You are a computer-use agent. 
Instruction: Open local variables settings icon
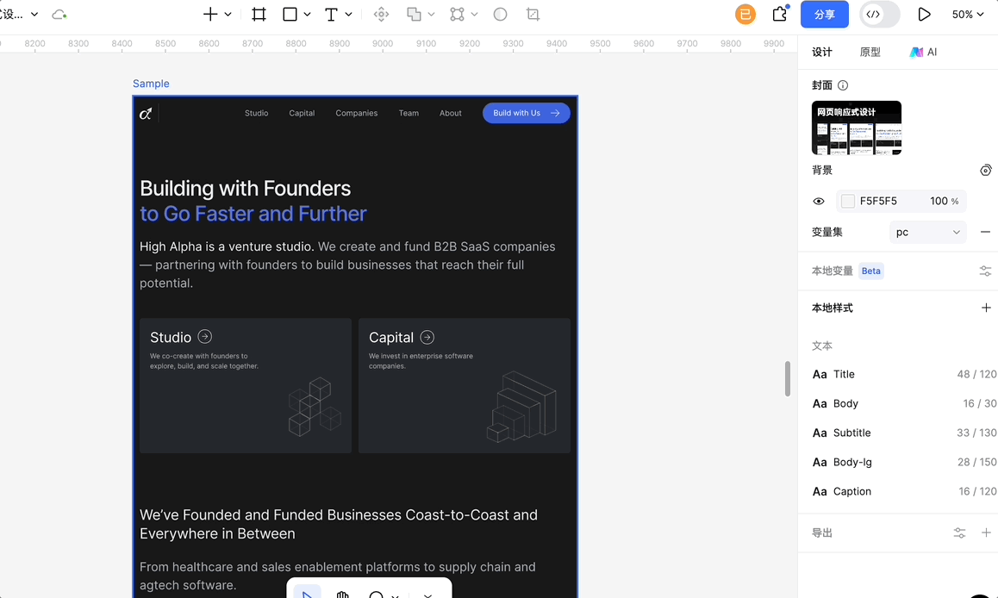tap(985, 271)
